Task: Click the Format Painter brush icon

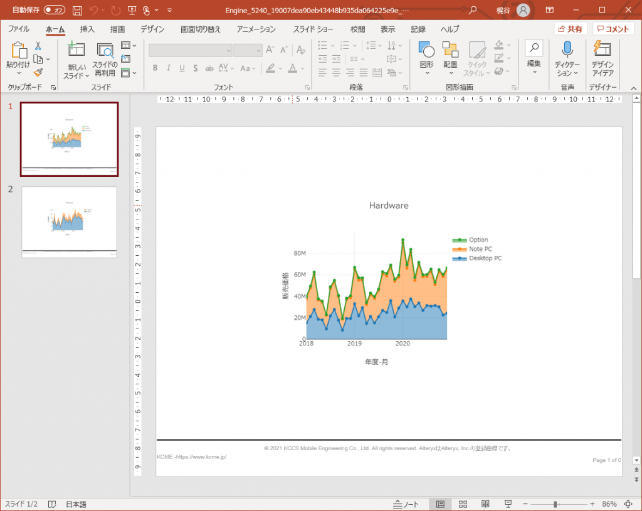Action: [38, 73]
